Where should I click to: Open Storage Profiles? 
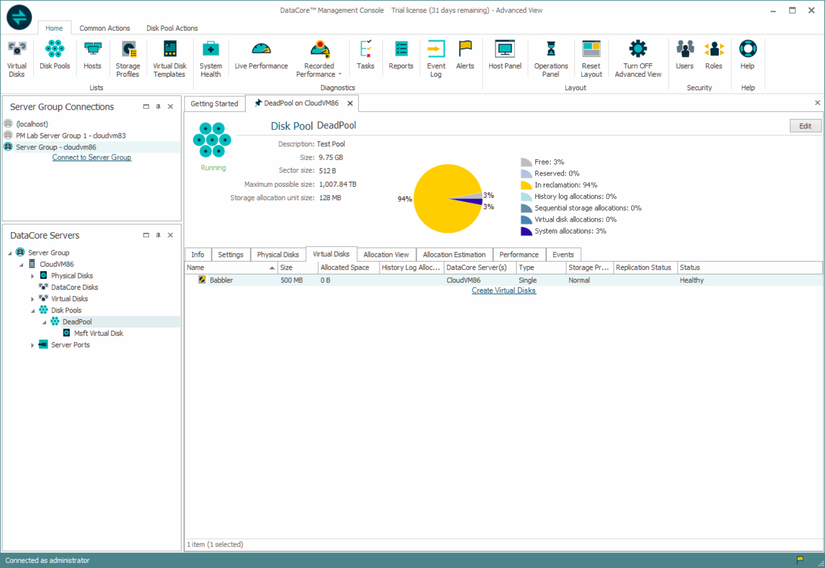pos(127,56)
